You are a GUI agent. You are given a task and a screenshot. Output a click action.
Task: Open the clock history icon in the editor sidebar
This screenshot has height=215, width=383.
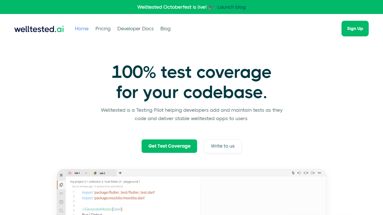tap(61, 202)
